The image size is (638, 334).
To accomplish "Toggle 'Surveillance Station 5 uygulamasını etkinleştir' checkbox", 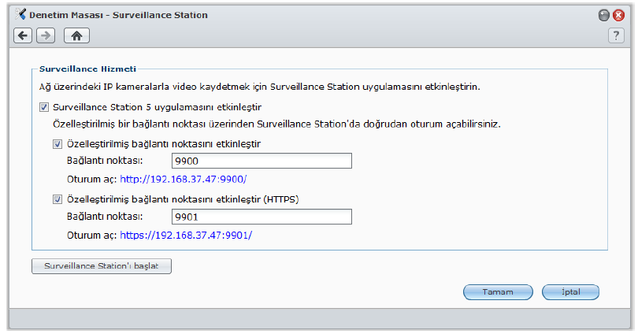I will point(44,106).
